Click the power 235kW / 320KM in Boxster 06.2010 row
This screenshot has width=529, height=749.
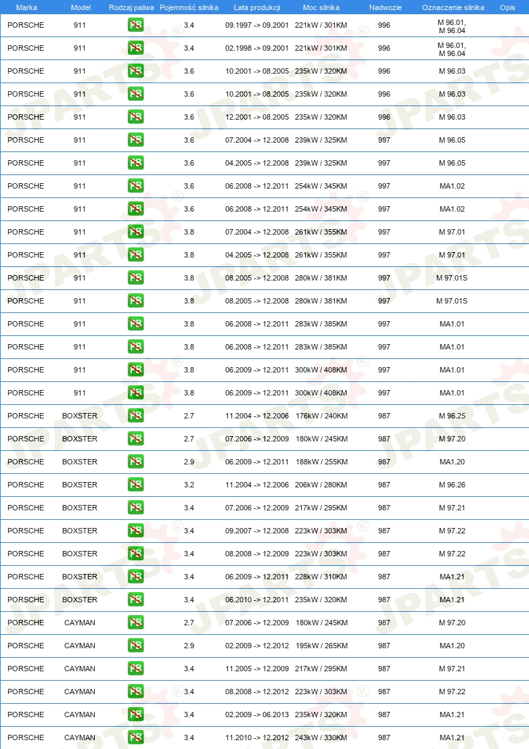(x=321, y=600)
